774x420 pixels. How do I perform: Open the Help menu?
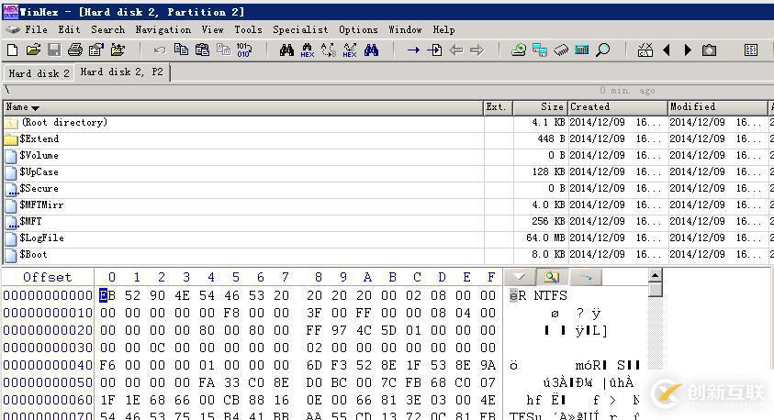click(443, 29)
